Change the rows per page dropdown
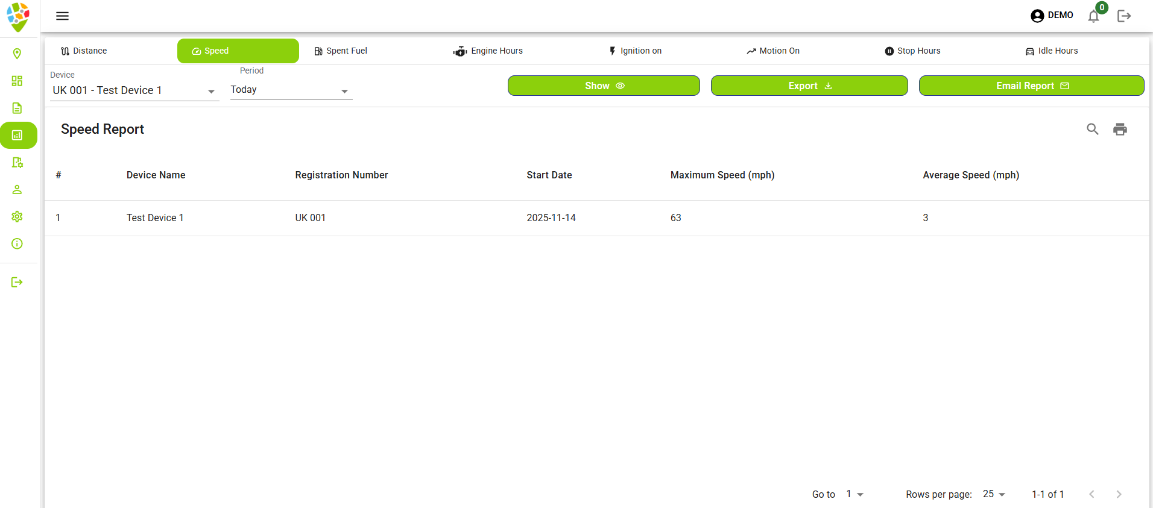 click(x=994, y=494)
